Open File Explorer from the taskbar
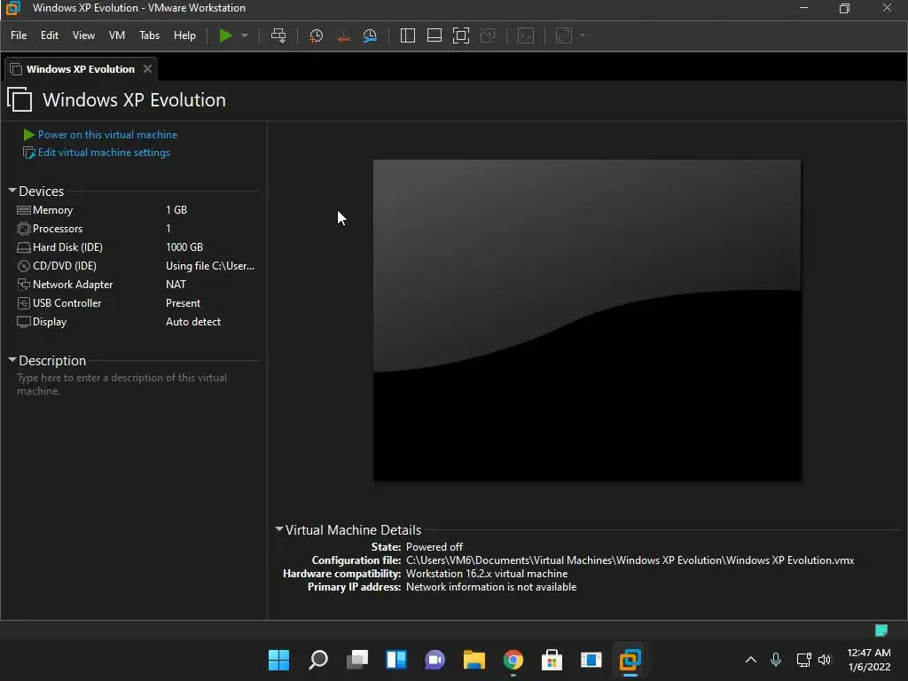 pos(474,660)
